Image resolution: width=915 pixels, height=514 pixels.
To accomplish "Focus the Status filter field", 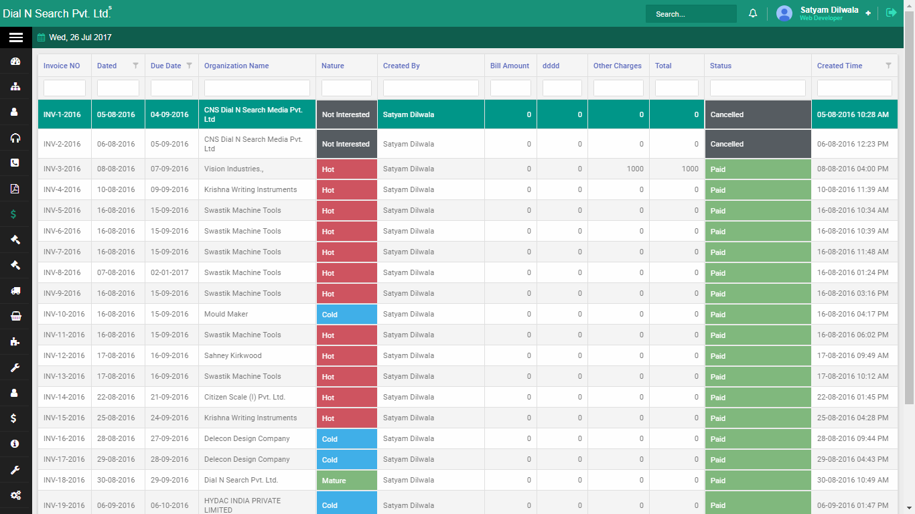I will point(758,88).
